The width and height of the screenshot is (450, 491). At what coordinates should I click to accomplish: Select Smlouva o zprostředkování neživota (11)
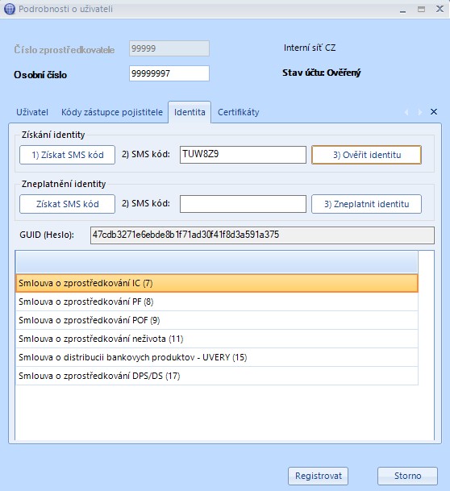coord(217,339)
